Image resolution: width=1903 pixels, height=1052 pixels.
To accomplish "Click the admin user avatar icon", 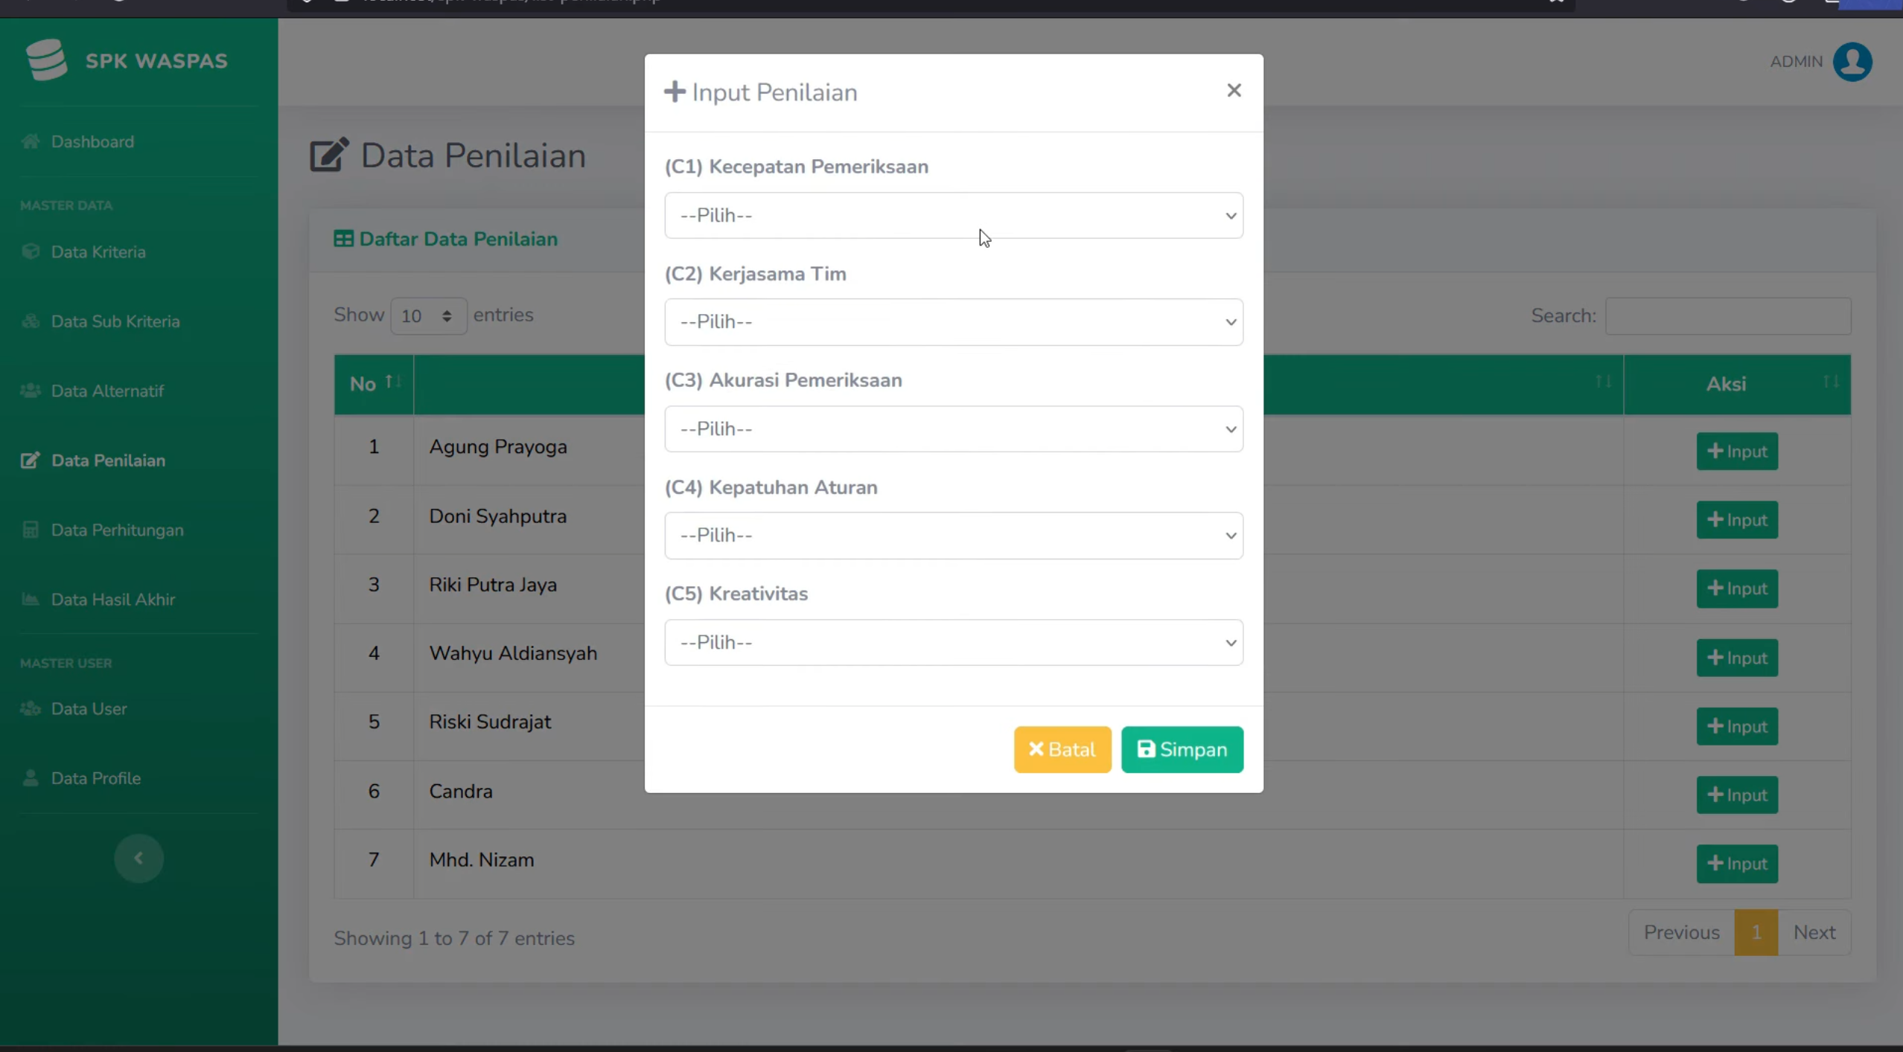I will click(x=1852, y=62).
